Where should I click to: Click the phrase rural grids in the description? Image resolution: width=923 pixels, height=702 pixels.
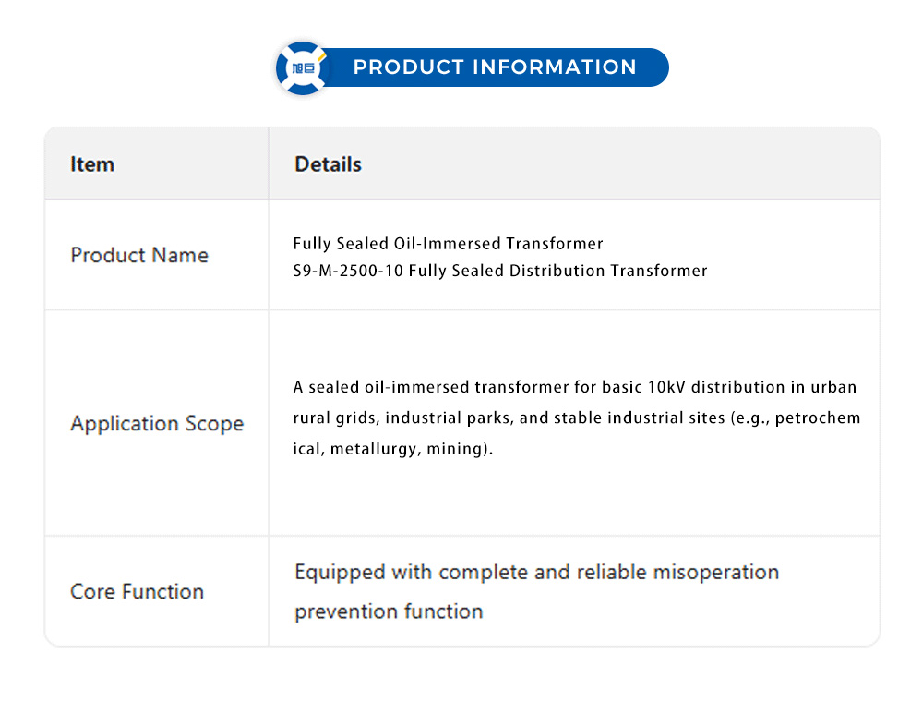335,418
